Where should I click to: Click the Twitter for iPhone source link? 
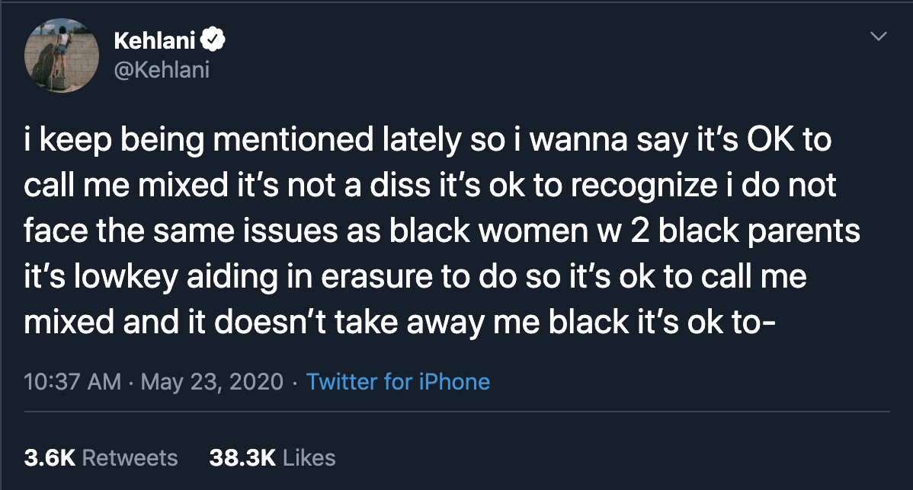[398, 381]
